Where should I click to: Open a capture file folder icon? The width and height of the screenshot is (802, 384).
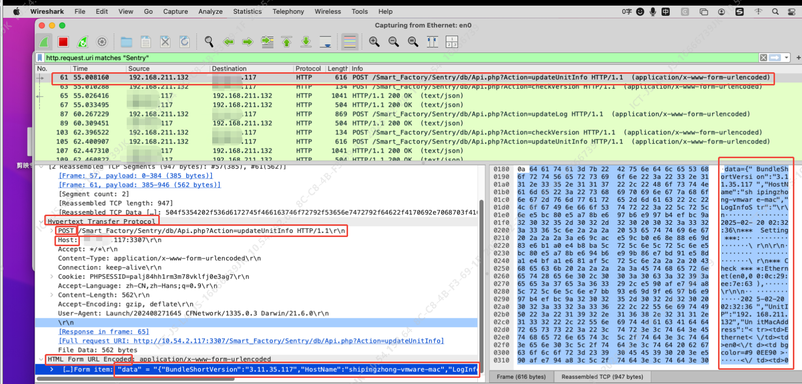(x=127, y=42)
